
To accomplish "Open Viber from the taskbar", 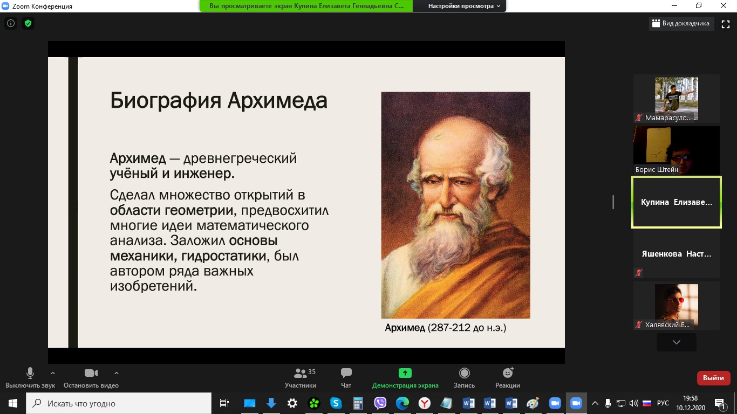I will coord(380,403).
